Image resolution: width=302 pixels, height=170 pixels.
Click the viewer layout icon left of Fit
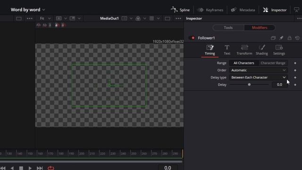click(x=19, y=18)
